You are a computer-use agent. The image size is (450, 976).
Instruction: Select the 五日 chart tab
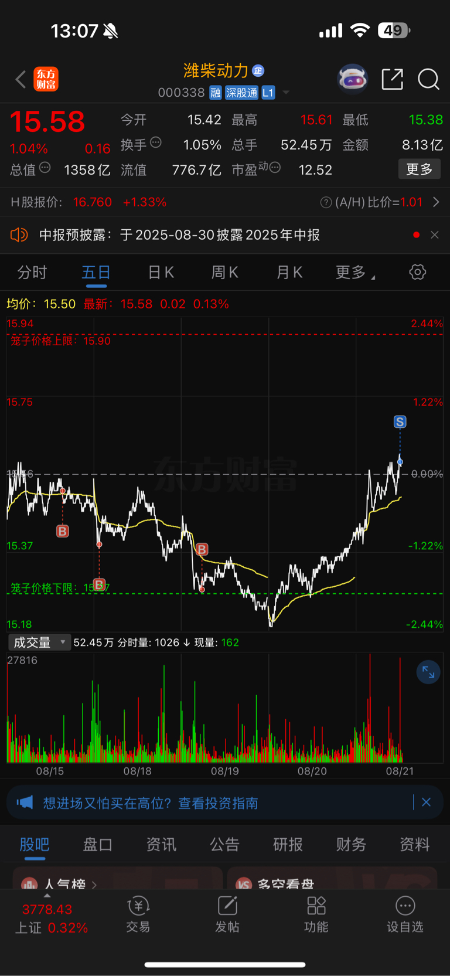(96, 273)
